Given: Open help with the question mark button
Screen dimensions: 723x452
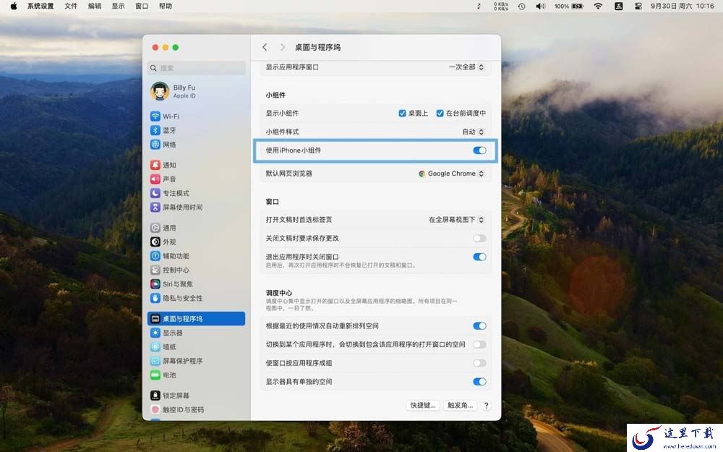Looking at the screenshot, I should [x=486, y=406].
